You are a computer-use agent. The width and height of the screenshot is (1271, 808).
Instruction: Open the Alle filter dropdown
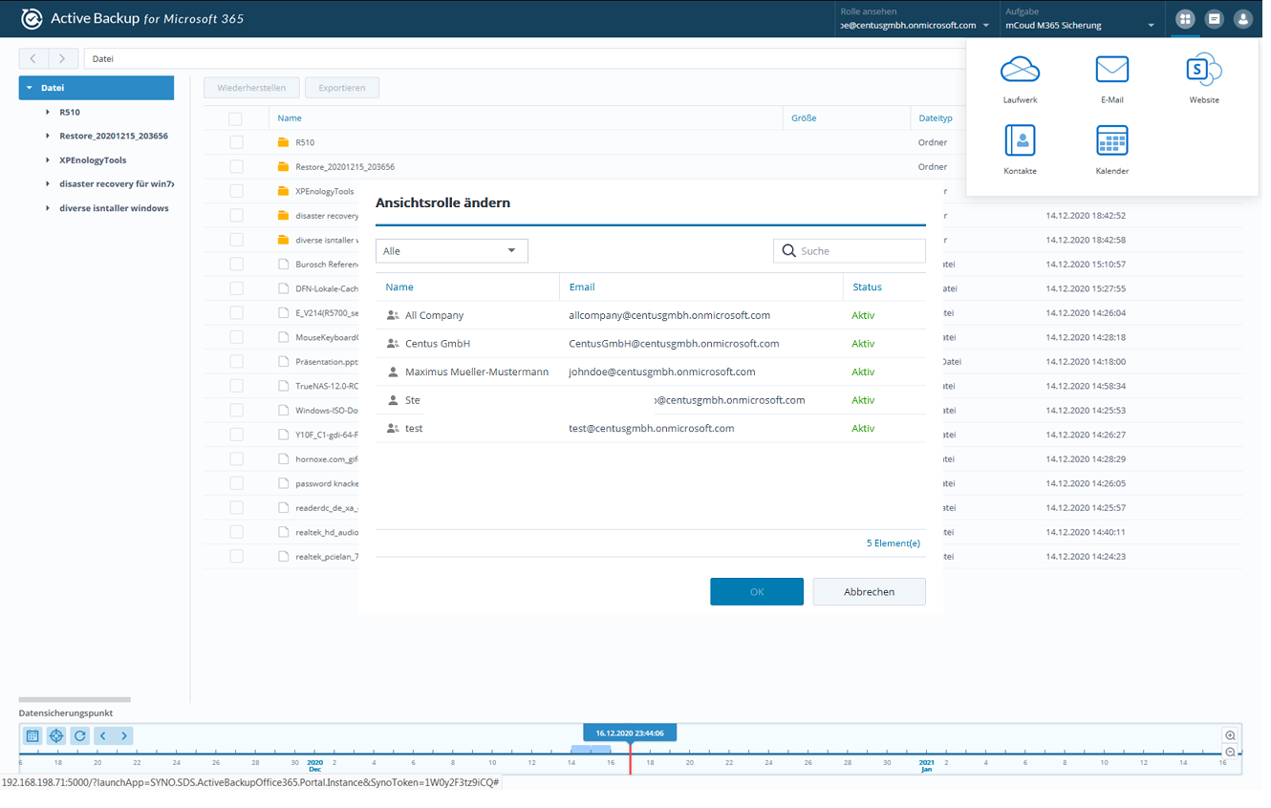(x=451, y=251)
